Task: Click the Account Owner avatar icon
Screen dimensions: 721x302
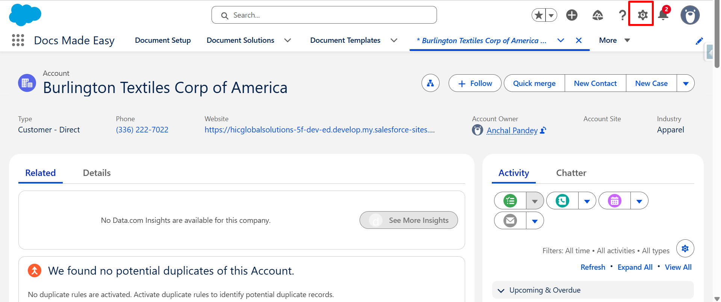Action: (x=478, y=130)
